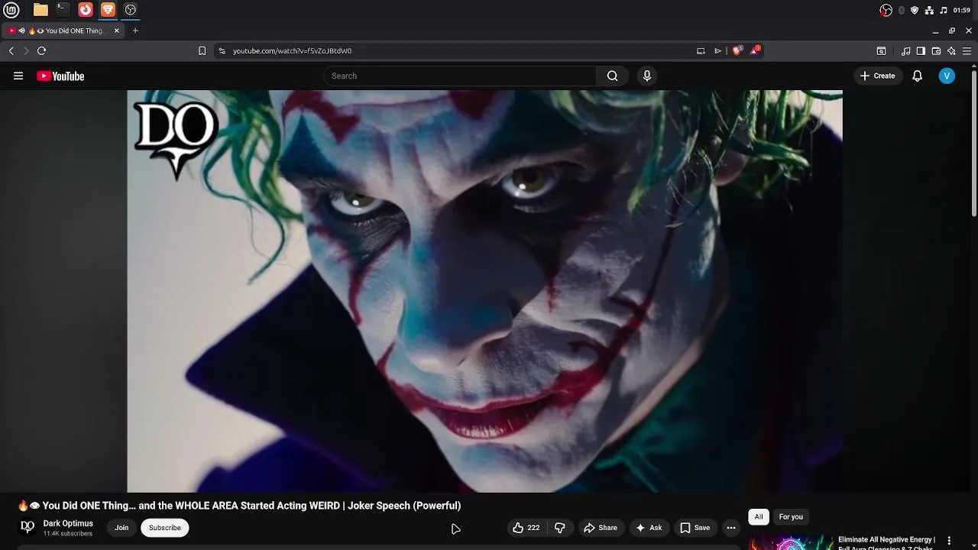Join the Dark Optimus channel membership
Screen dimensions: 978x550
[121, 528]
